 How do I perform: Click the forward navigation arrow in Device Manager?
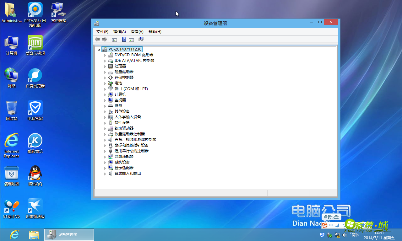pos(105,39)
